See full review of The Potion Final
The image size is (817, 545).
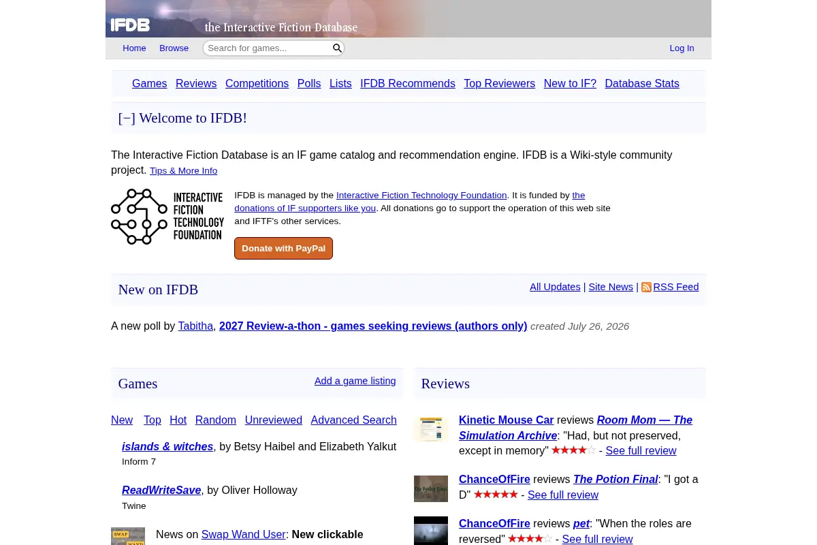[563, 495]
